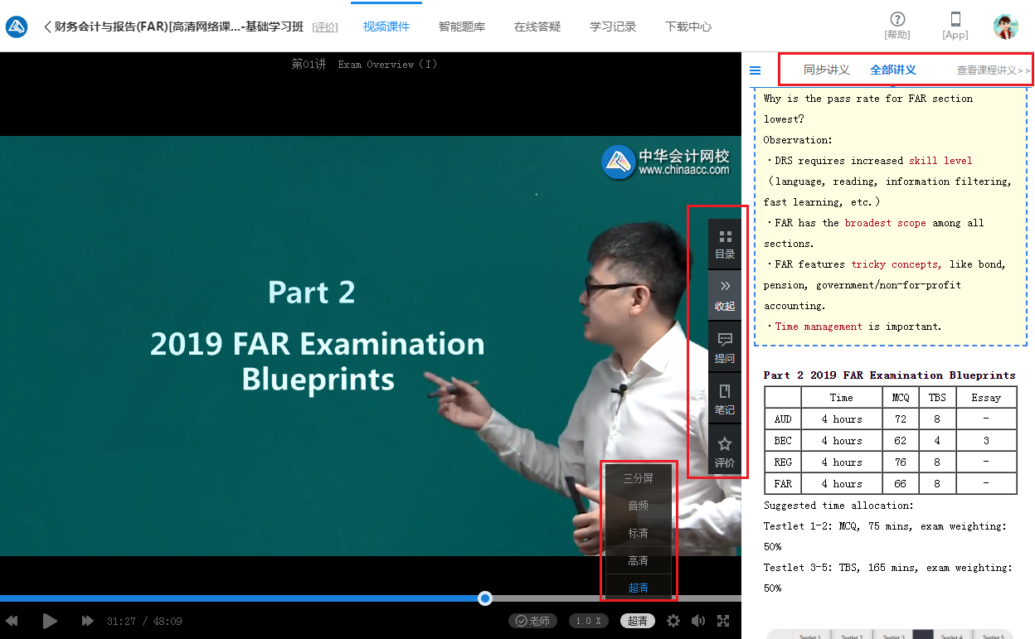The height and width of the screenshot is (639, 1035).
Task: Collapse the sidebar using 收起 icon
Action: coord(724,294)
